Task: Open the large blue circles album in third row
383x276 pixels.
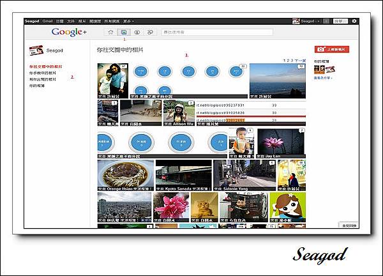Action: point(162,143)
